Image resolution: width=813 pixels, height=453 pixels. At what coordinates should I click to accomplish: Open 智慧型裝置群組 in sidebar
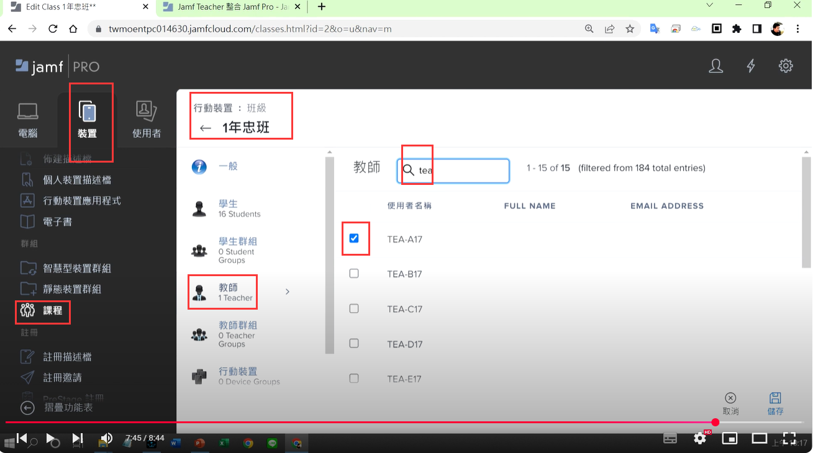pos(66,268)
